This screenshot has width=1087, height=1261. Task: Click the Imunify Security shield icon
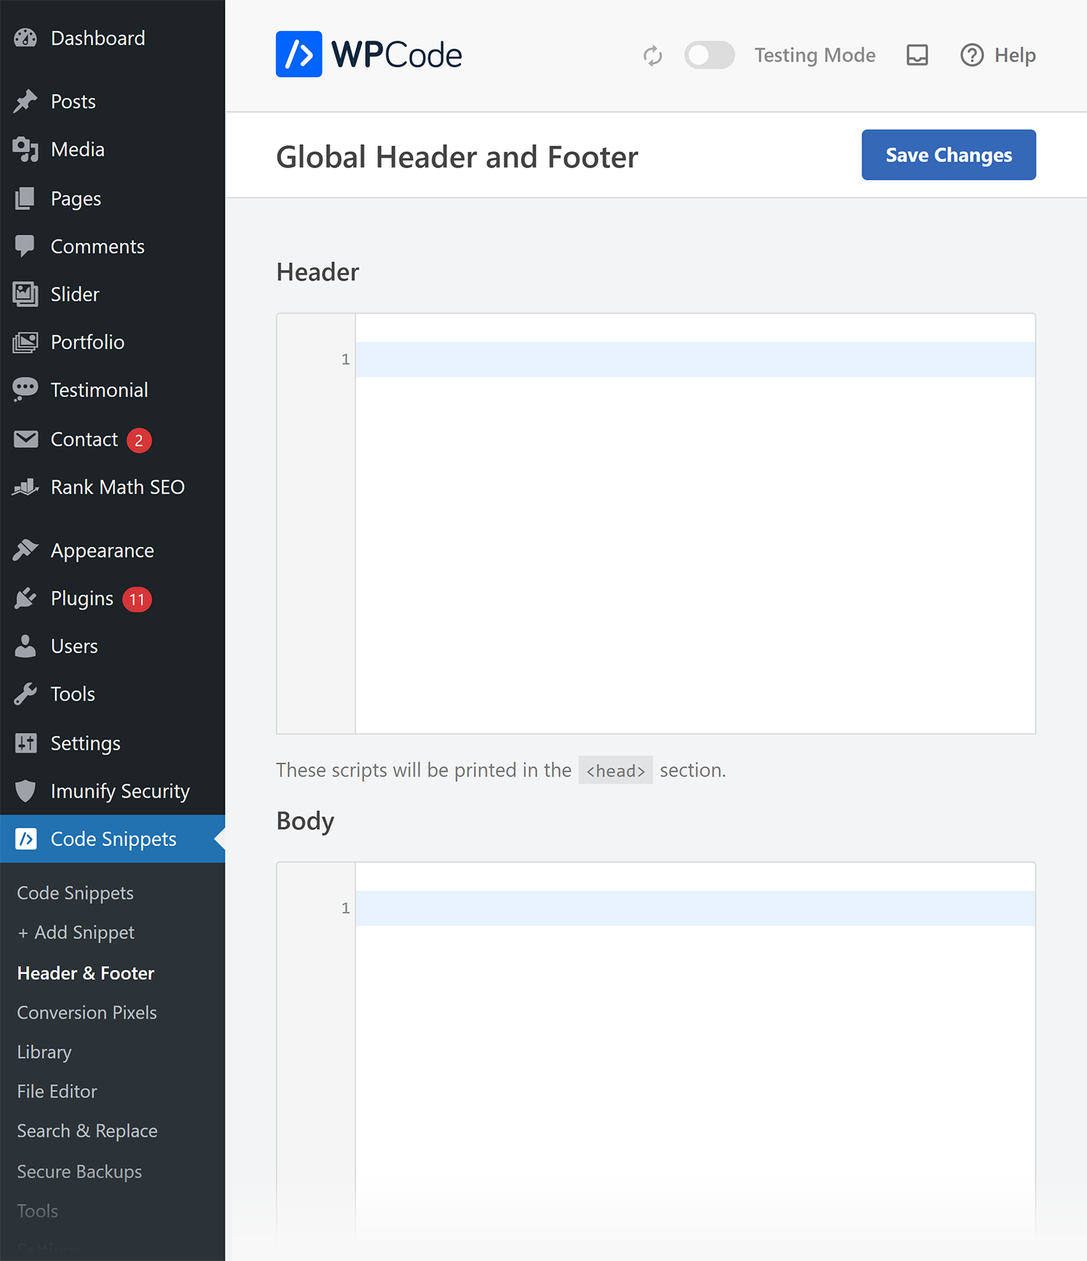coord(25,791)
